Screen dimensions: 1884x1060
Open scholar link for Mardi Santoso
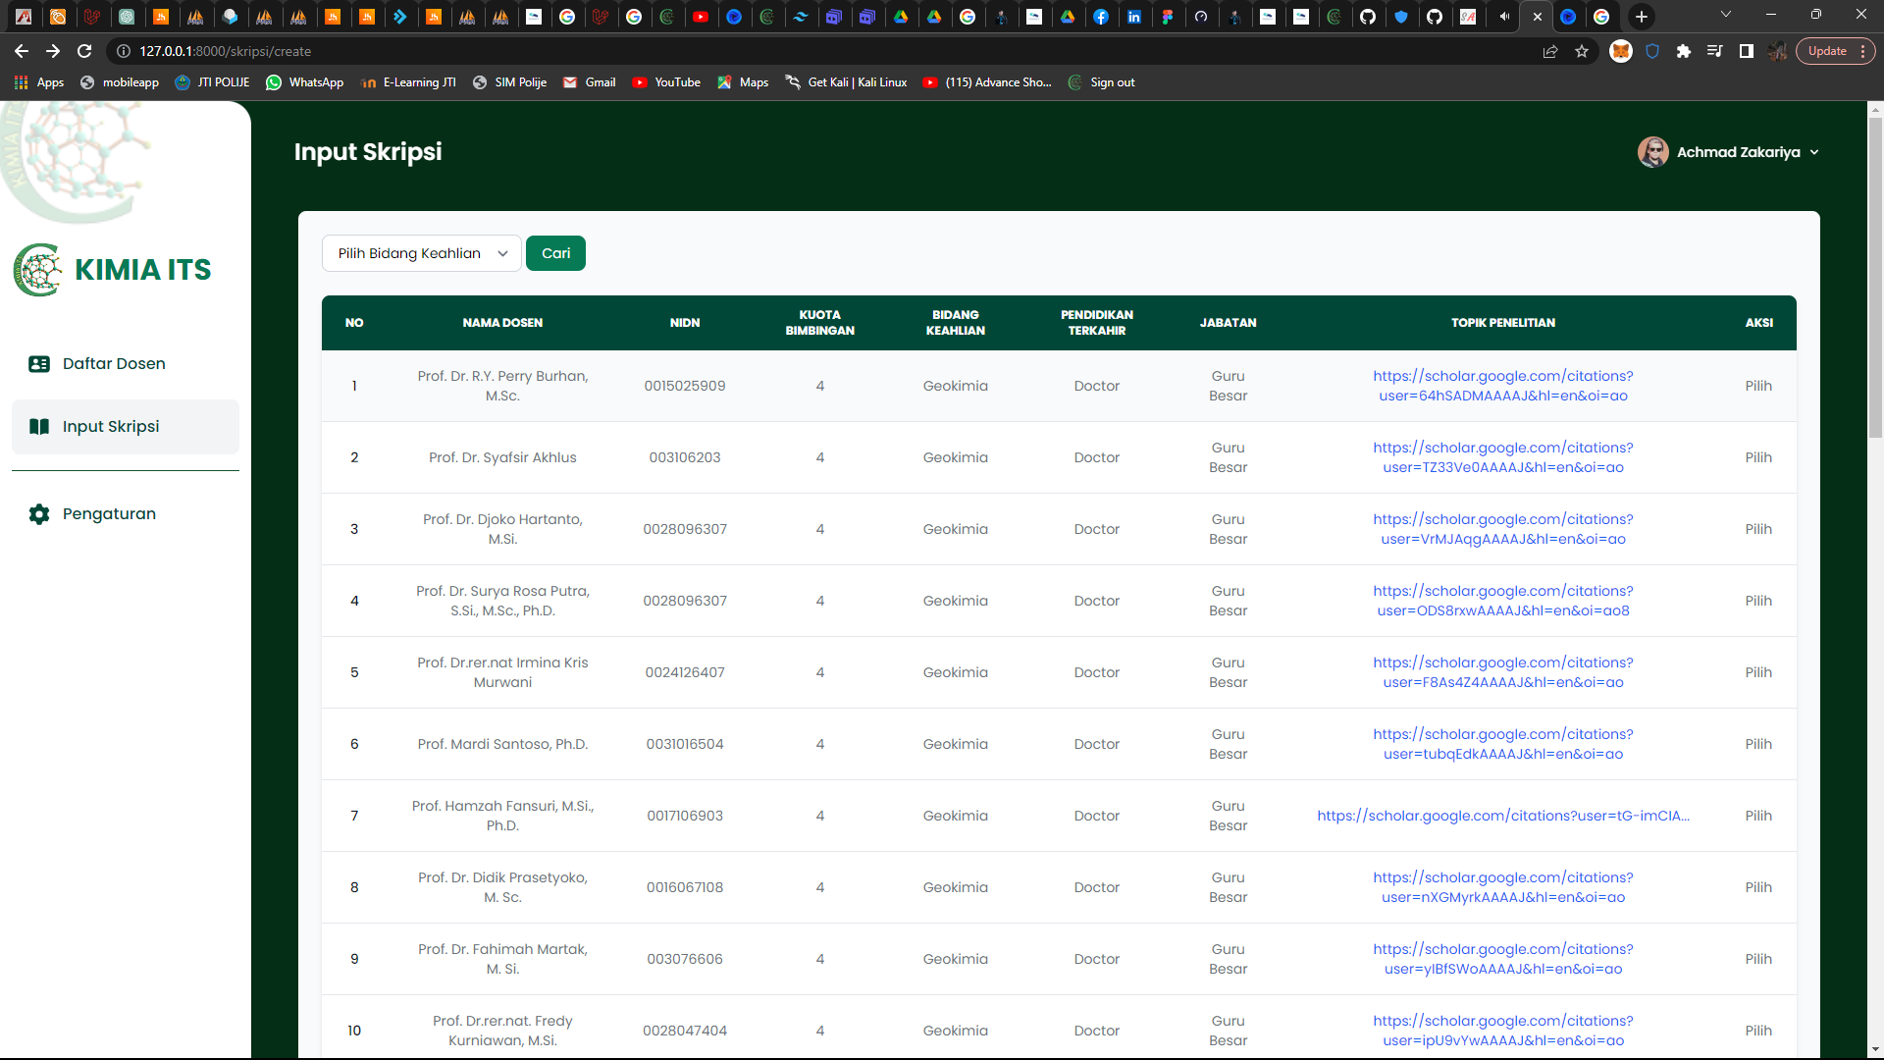coord(1503,745)
